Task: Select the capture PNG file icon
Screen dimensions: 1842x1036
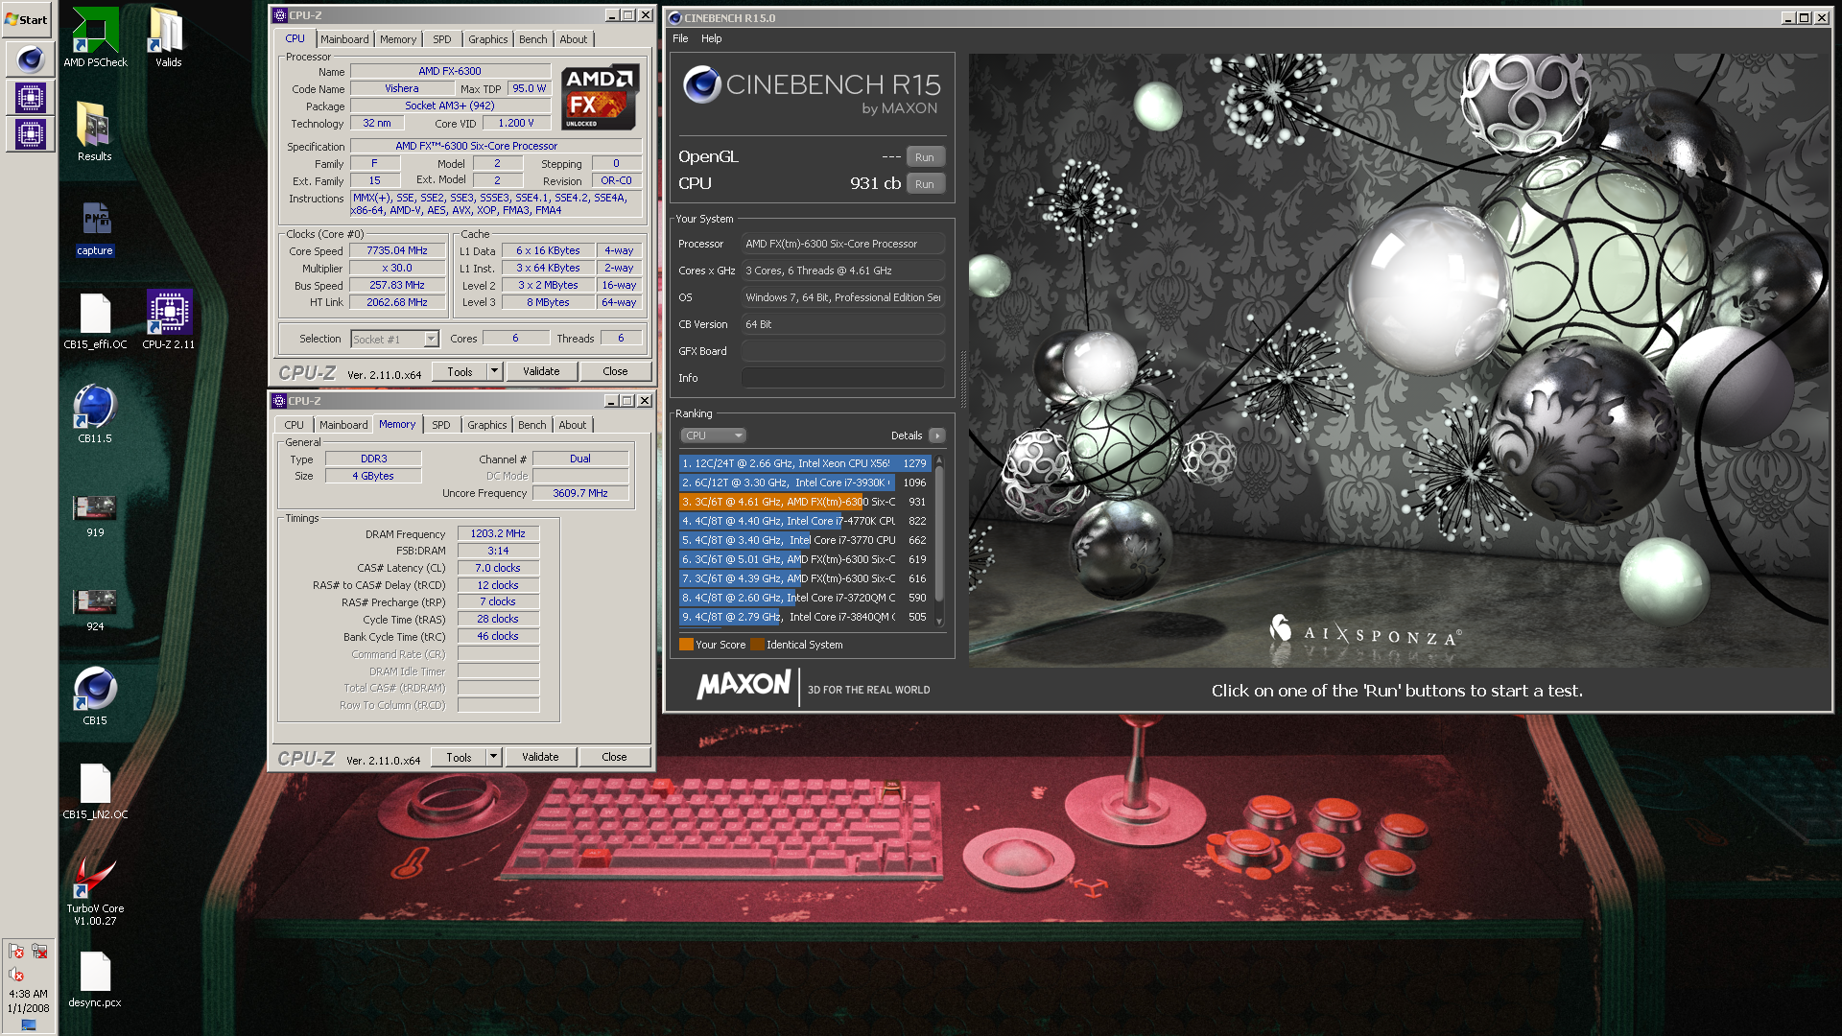Action: coord(95,227)
